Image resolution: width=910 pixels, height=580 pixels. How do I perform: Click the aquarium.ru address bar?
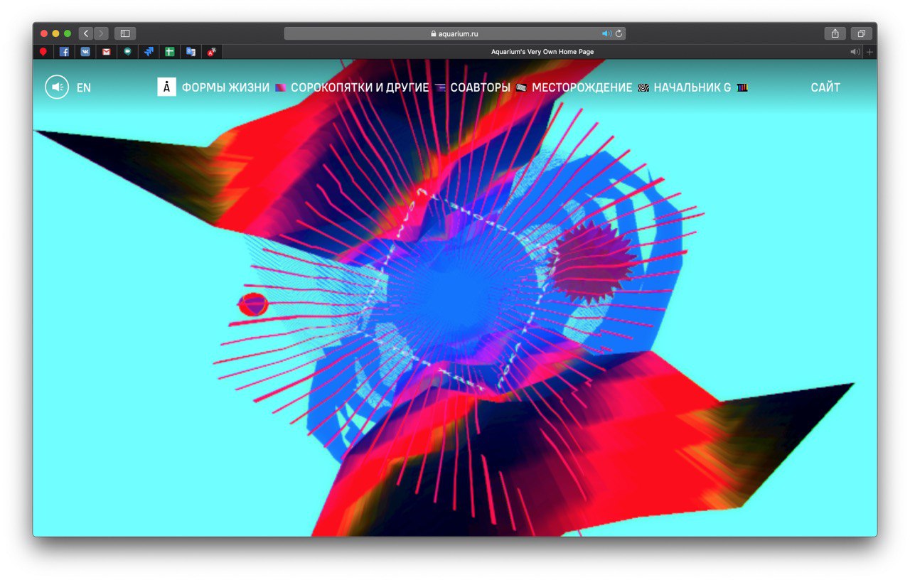[x=455, y=33]
